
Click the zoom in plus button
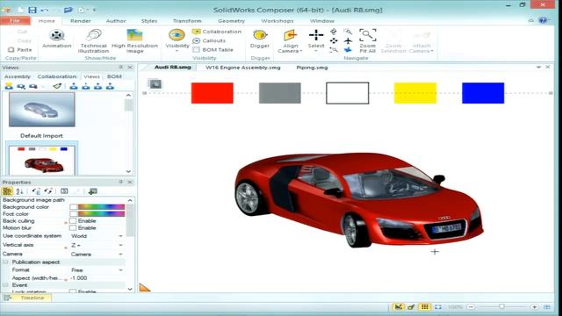(x=535, y=307)
